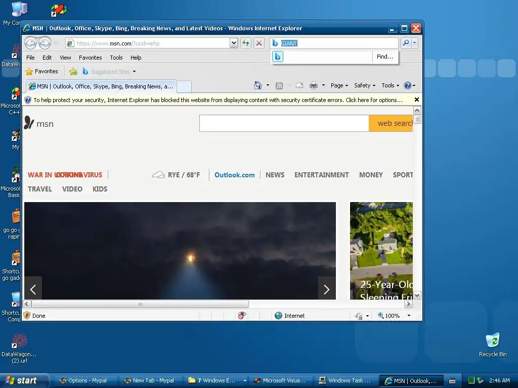
Task: Click the RYE / 68°F weather link
Action: (176, 175)
